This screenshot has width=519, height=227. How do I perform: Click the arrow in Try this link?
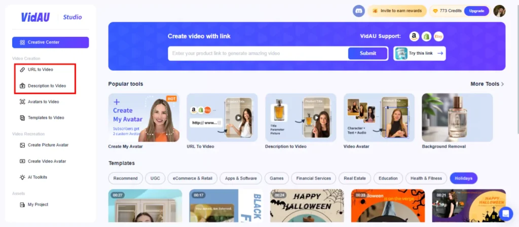click(x=440, y=53)
